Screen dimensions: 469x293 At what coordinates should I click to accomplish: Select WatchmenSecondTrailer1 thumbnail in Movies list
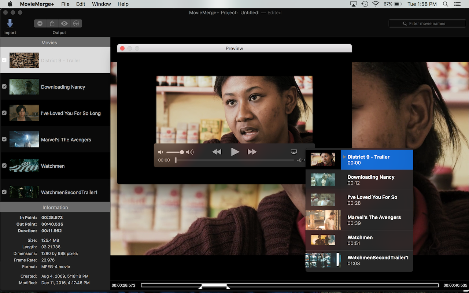pos(24,192)
